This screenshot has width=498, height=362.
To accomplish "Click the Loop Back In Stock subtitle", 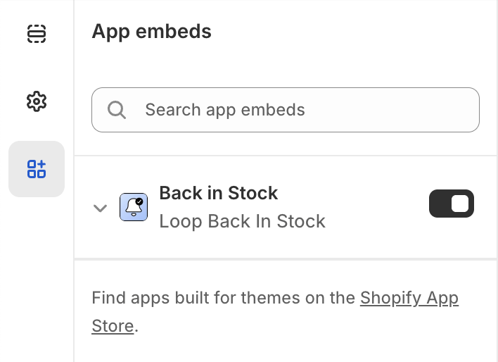I will coord(242,221).
